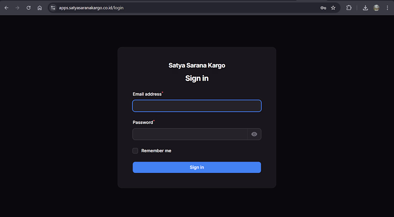
Task: Open the Chrome three-dot menu
Action: point(387,8)
